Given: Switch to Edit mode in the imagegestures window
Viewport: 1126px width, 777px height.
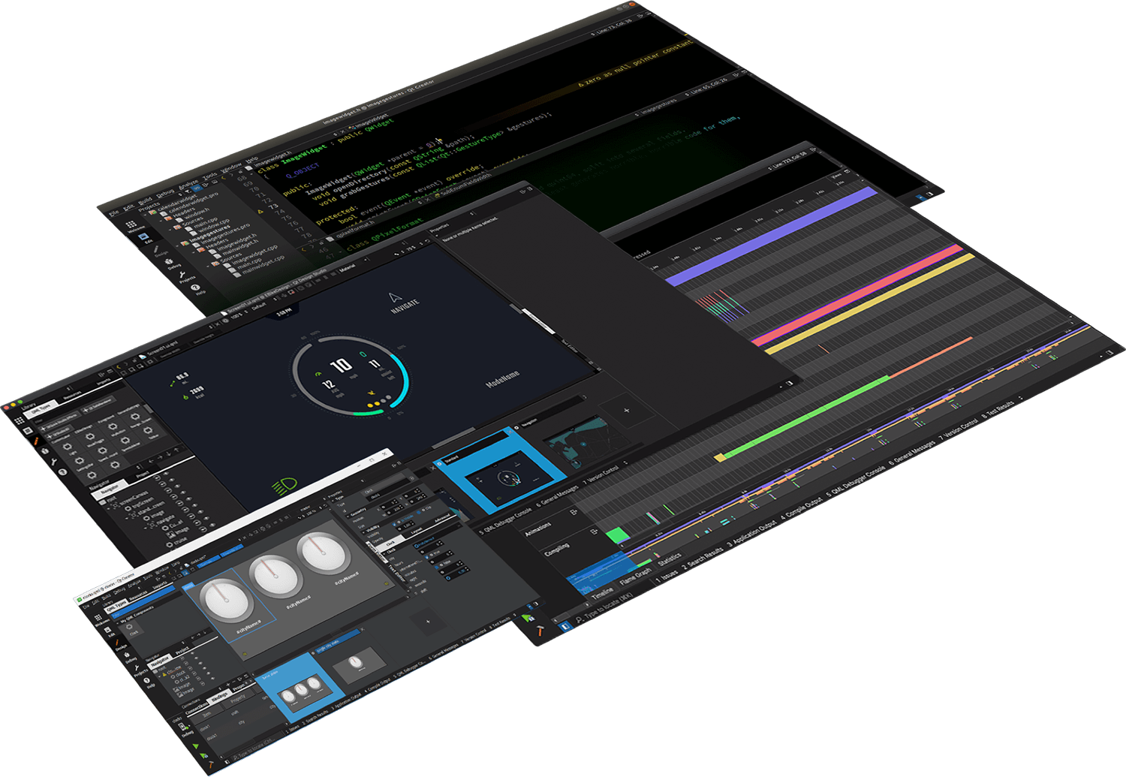Looking at the screenshot, I should click(x=143, y=236).
